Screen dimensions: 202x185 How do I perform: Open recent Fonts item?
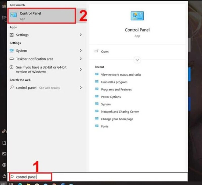pyautogui.click(x=105, y=126)
